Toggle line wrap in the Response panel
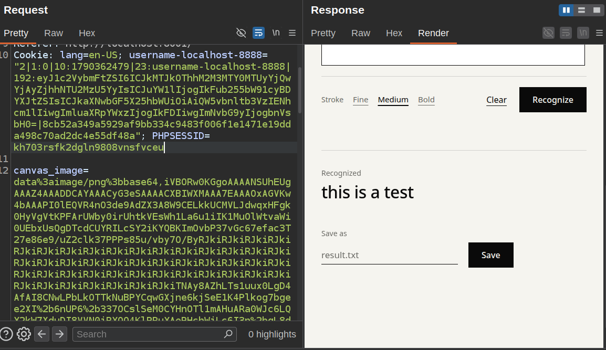The image size is (606, 350). click(x=566, y=33)
